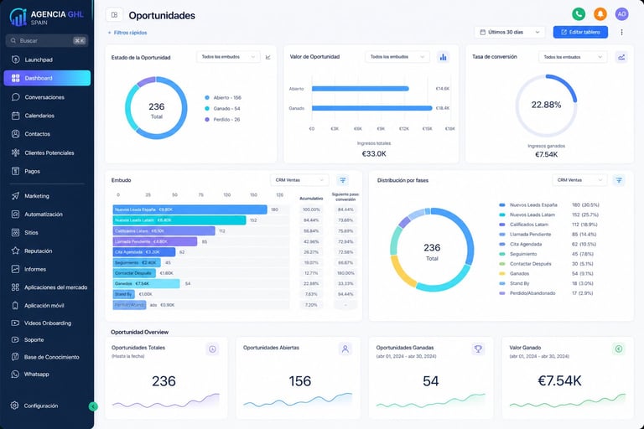Click the clock icon on Oportunidades Totales card
Screen dimensions: 644x429
[212, 349]
